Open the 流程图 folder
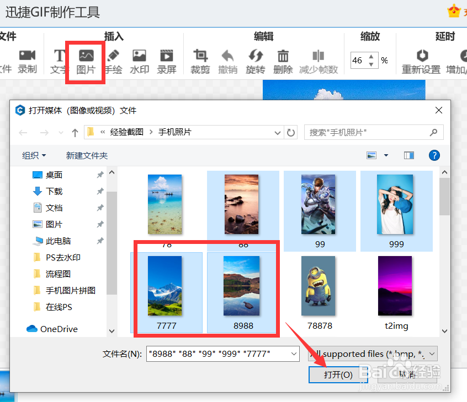 [x=58, y=274]
